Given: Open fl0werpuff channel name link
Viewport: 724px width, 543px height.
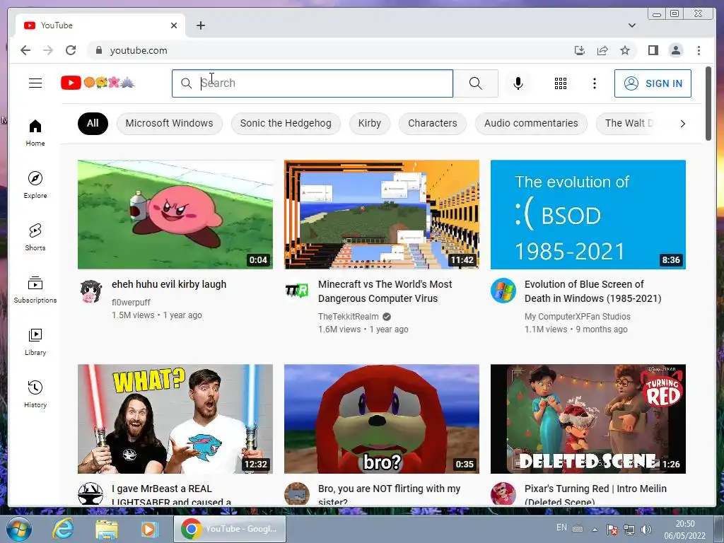Looking at the screenshot, I should 131,303.
